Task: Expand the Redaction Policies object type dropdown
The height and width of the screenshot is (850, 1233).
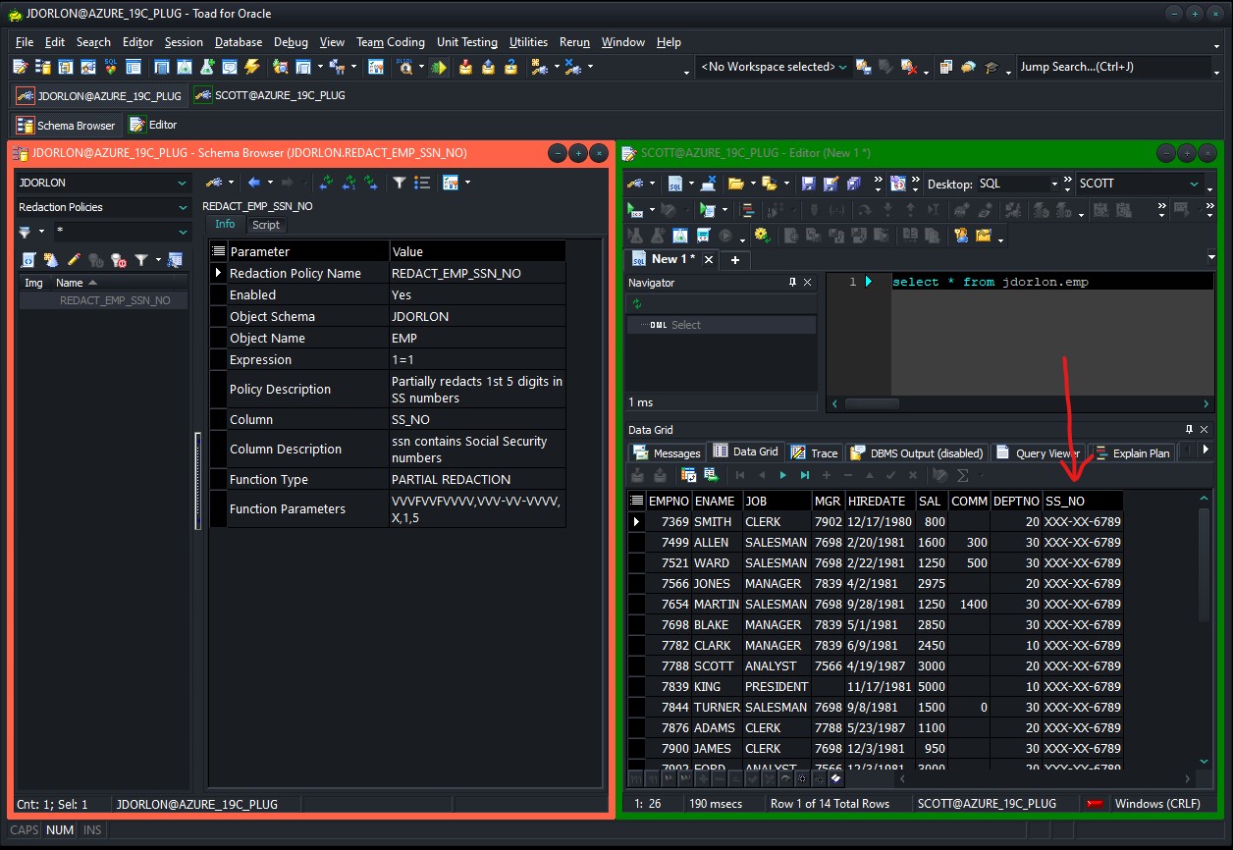Action: [x=183, y=207]
